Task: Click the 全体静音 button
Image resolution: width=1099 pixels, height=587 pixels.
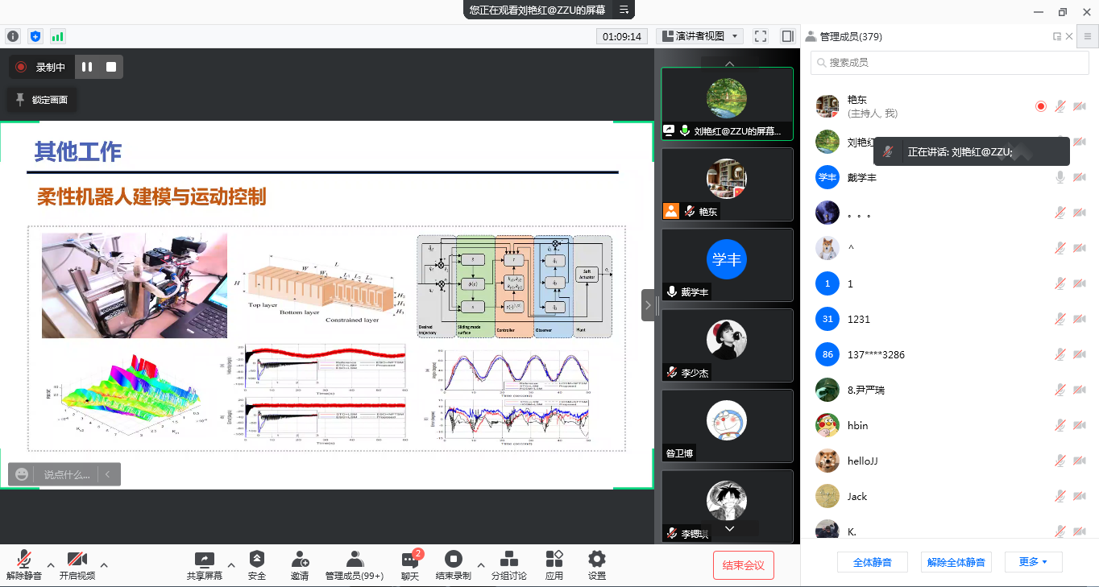Action: coord(872,562)
